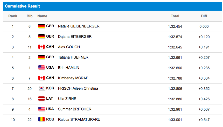Image resolution: width=223 pixels, height=127 pixels.
Task: Open athlete name Natalie GEISENBERGER
Action: 79,26
